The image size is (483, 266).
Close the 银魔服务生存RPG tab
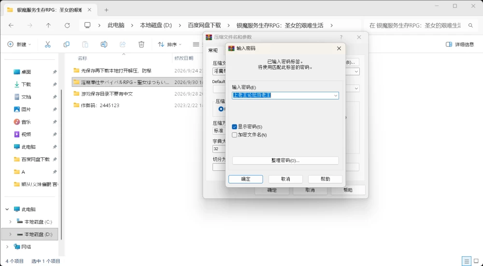(x=89, y=10)
